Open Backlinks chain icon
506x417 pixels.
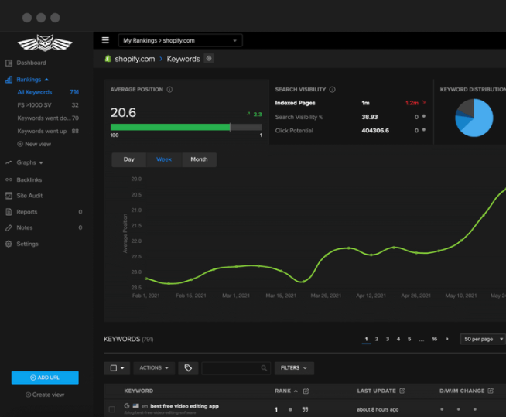[x=9, y=179]
